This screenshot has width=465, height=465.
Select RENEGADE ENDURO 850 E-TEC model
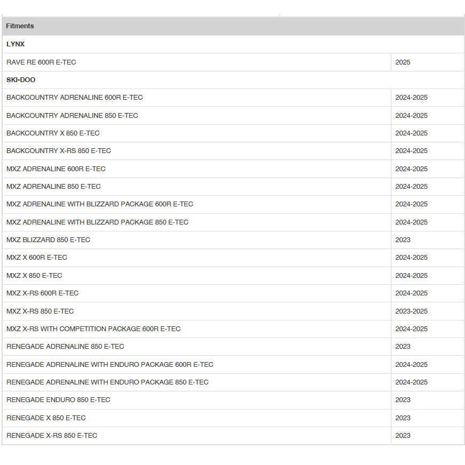pos(58,400)
